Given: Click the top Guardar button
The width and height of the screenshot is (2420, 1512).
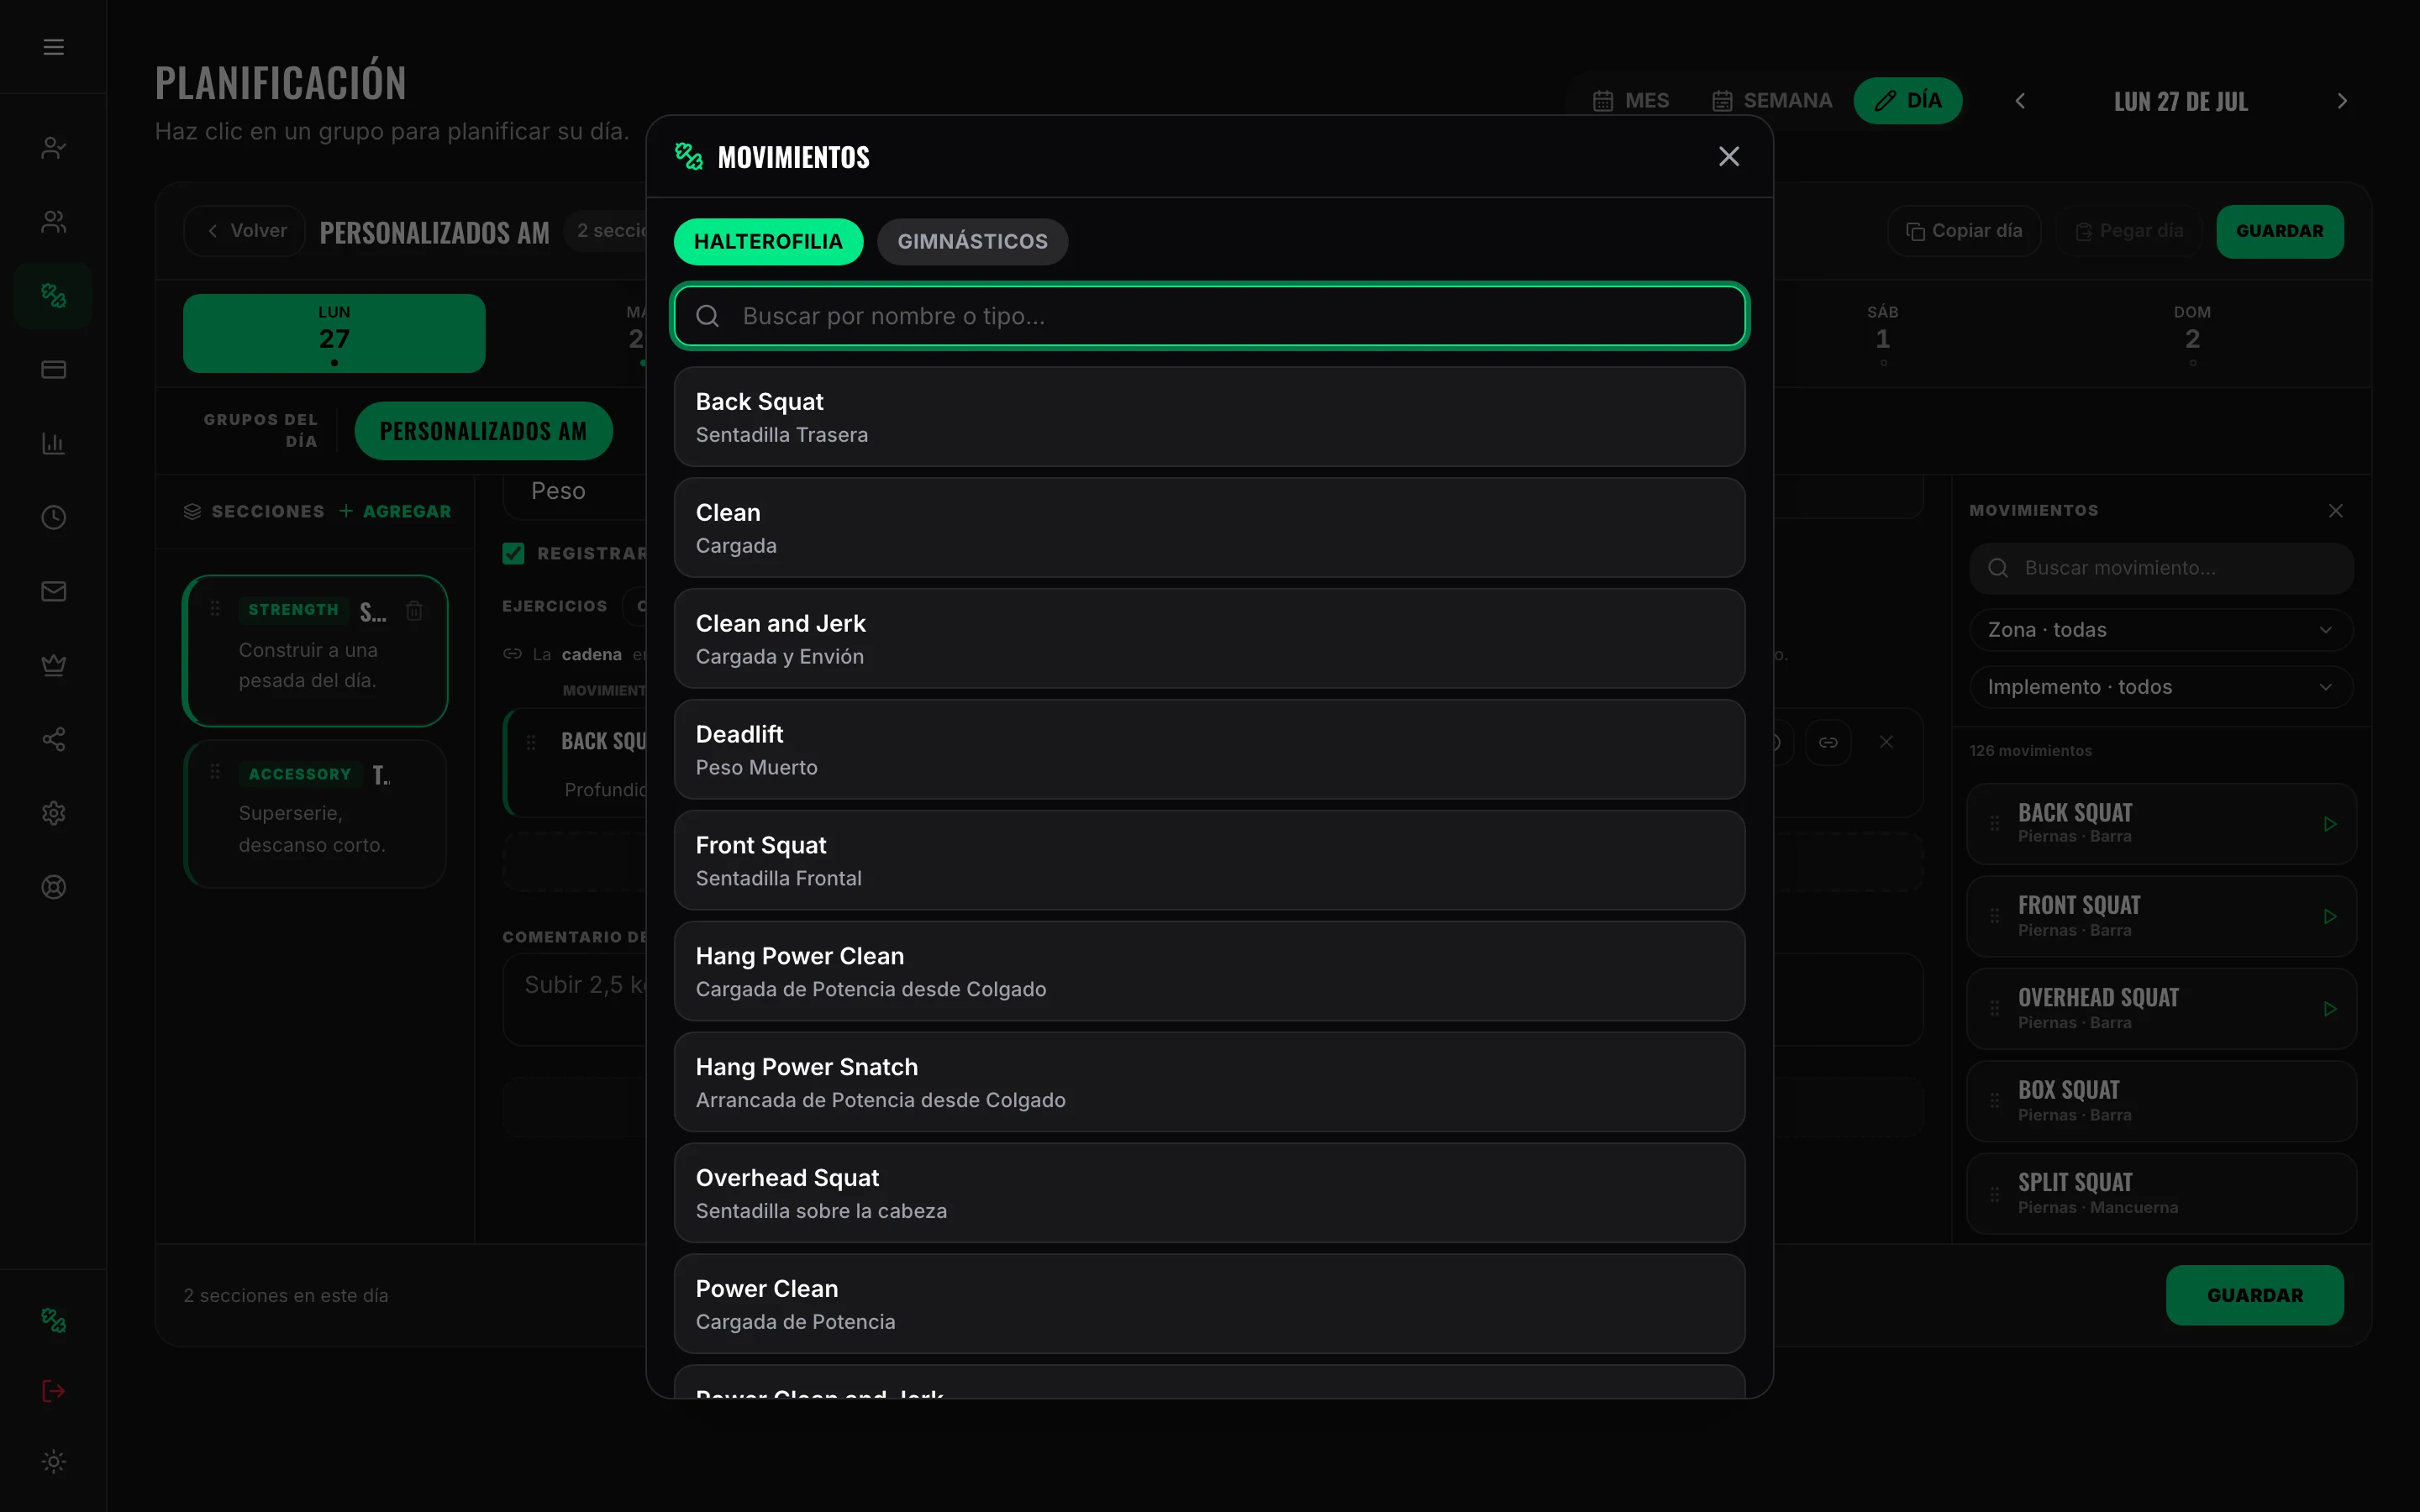Looking at the screenshot, I should click(x=2280, y=231).
